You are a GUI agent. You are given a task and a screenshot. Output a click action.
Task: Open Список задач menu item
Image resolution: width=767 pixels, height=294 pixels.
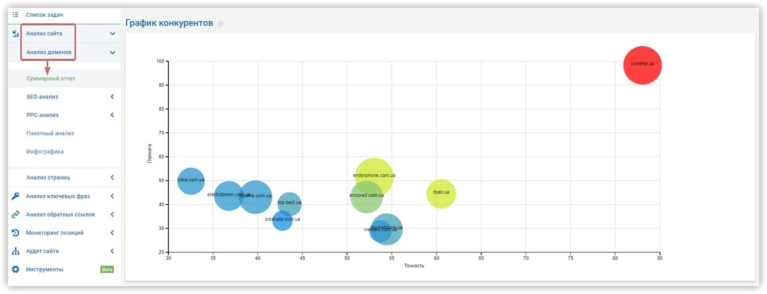pyautogui.click(x=45, y=15)
